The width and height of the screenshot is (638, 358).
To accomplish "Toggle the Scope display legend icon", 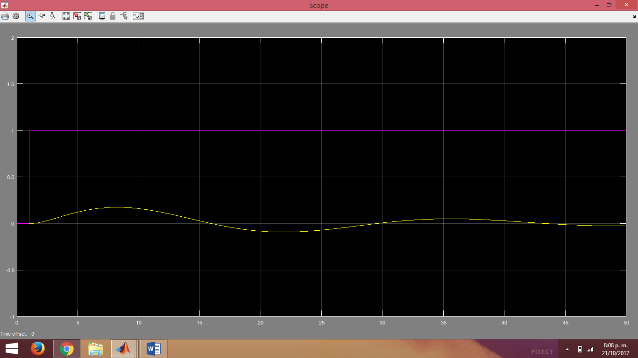I will (x=138, y=16).
